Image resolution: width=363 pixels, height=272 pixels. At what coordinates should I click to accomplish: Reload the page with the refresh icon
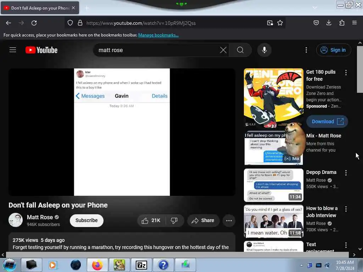pos(34,23)
